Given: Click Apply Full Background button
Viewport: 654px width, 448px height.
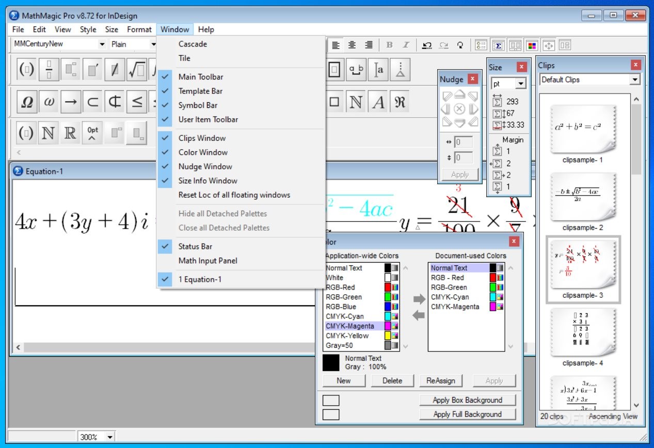Looking at the screenshot, I should tap(468, 414).
